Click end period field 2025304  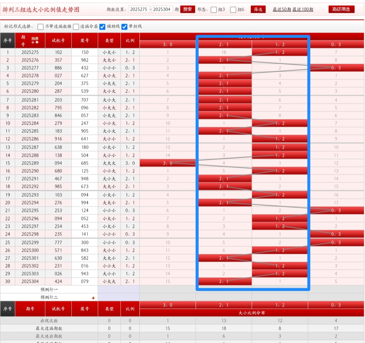(x=162, y=9)
